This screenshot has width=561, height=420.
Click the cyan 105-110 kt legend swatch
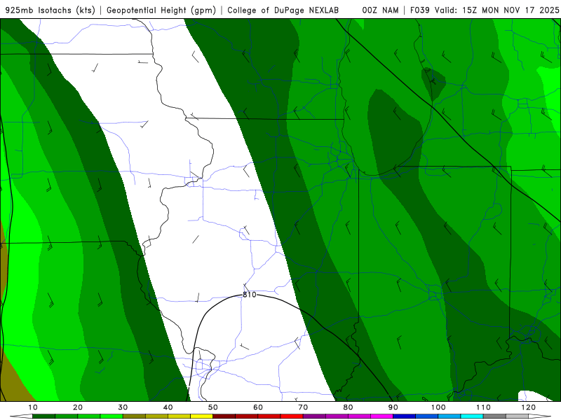(x=472, y=416)
